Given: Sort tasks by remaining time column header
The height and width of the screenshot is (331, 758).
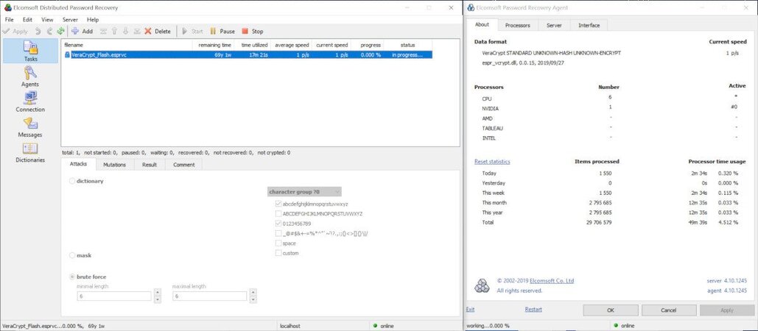Looking at the screenshot, I should [214, 45].
